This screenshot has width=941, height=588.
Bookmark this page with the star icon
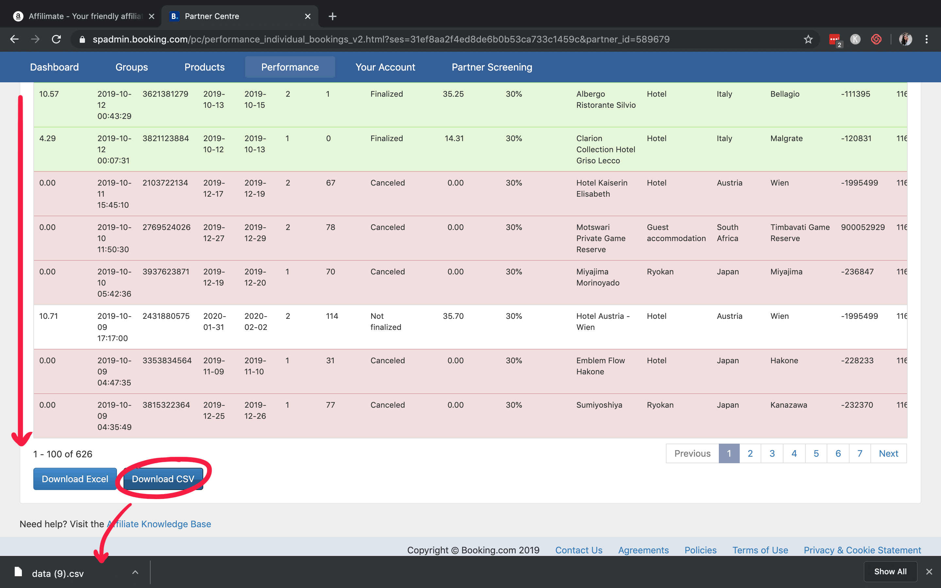(x=808, y=39)
